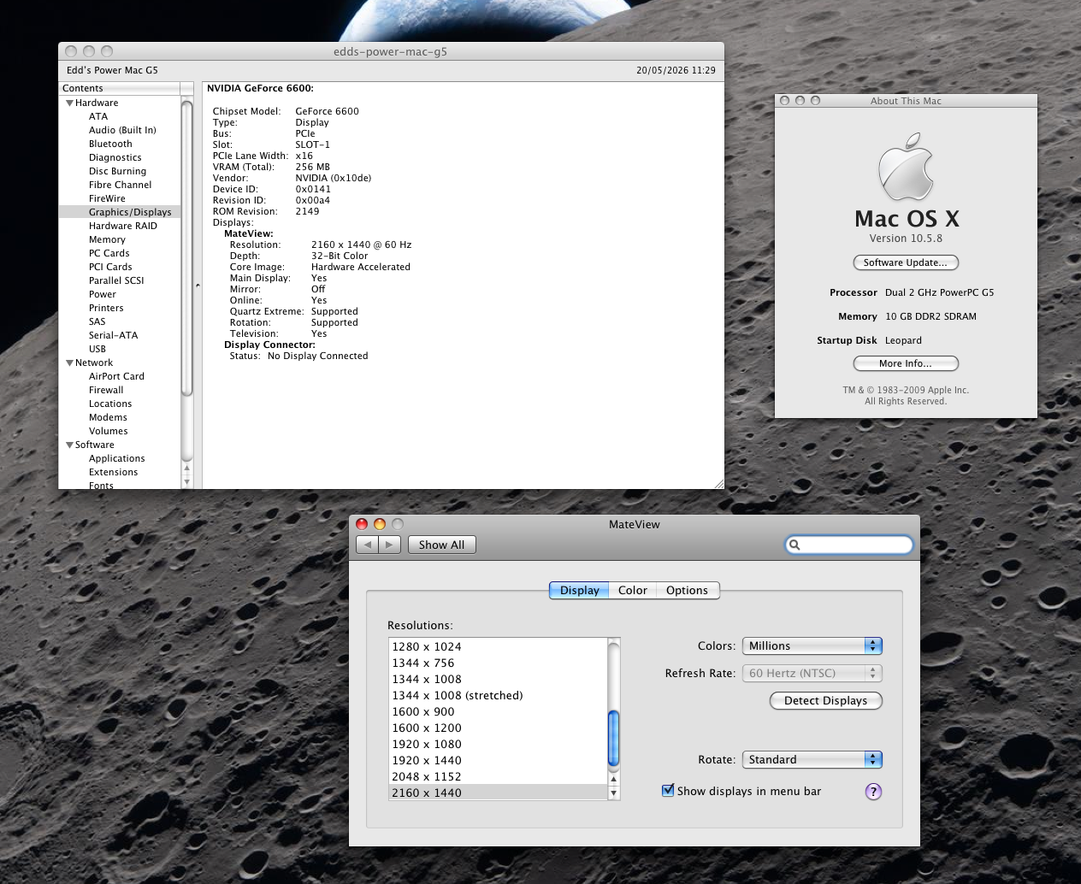Viewport: 1081px width, 884px height.
Task: Open the Rotate dropdown set to Standard
Action: click(x=812, y=760)
